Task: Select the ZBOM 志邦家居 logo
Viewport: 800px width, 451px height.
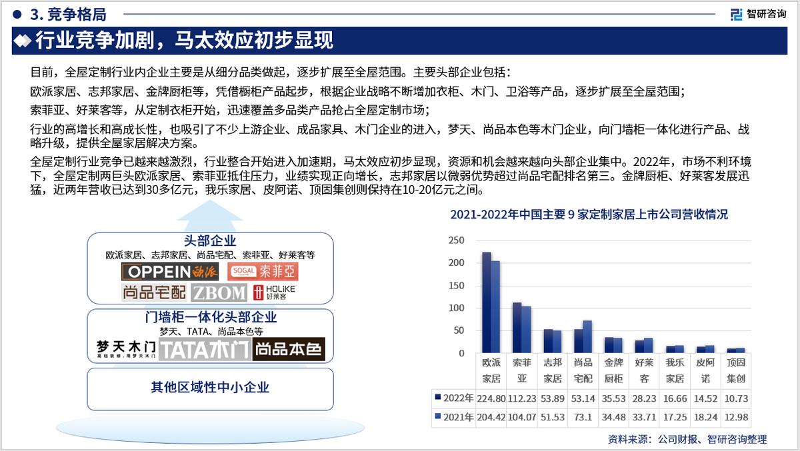Action: (218, 292)
